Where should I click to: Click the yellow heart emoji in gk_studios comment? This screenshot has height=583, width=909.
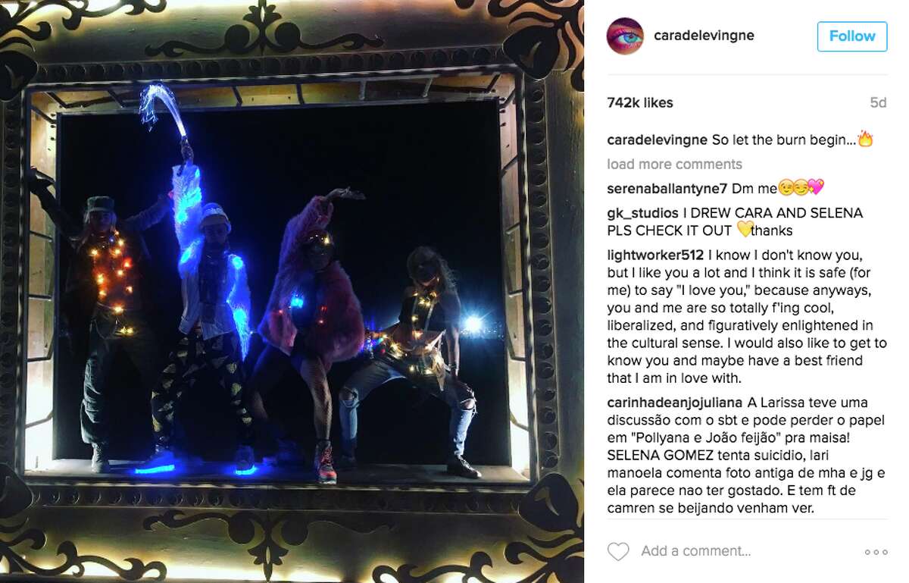[744, 230]
